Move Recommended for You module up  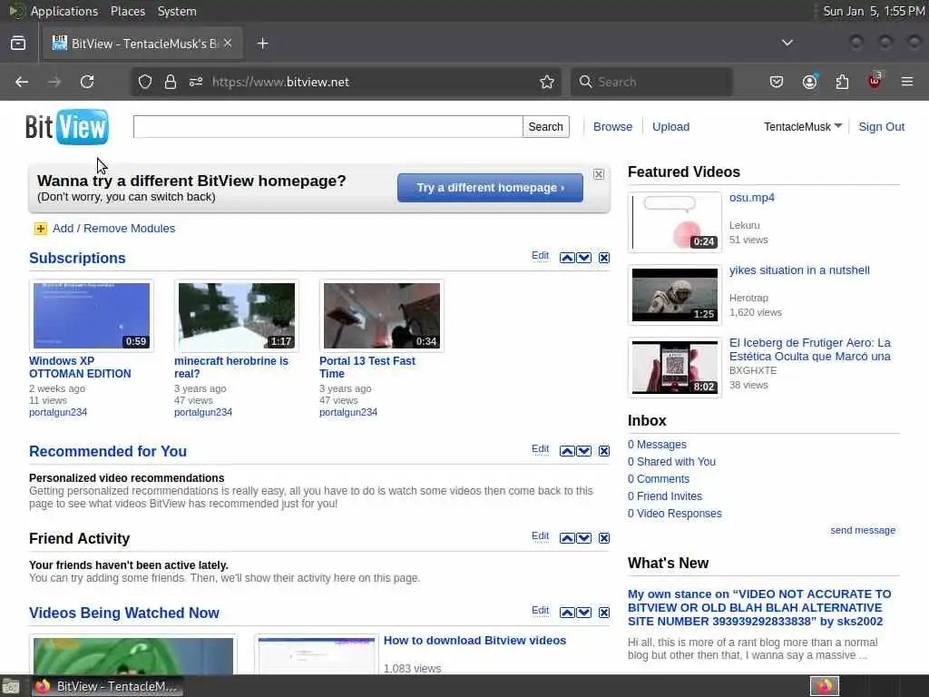pyautogui.click(x=567, y=451)
